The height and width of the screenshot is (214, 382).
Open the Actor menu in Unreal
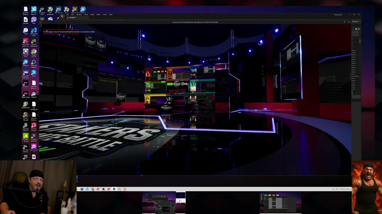[105, 15]
